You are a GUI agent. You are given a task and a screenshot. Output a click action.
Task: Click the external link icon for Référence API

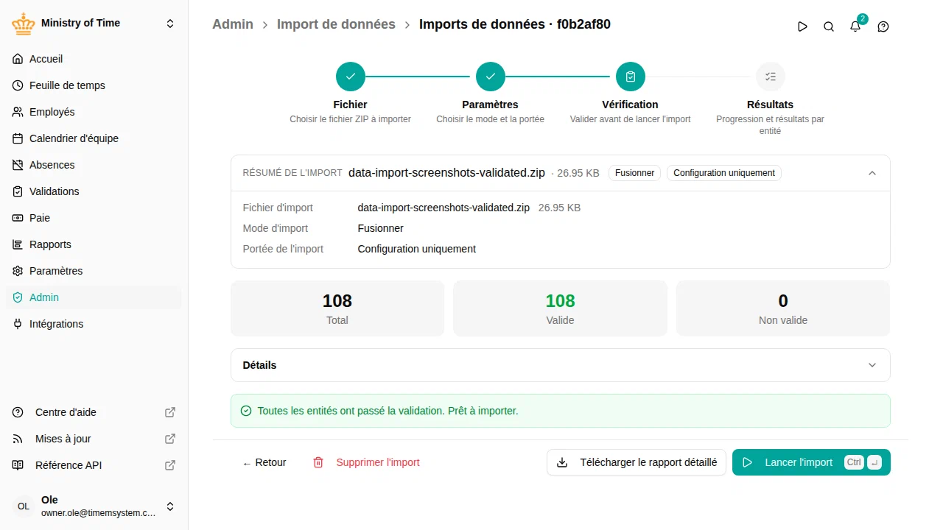[x=170, y=465]
